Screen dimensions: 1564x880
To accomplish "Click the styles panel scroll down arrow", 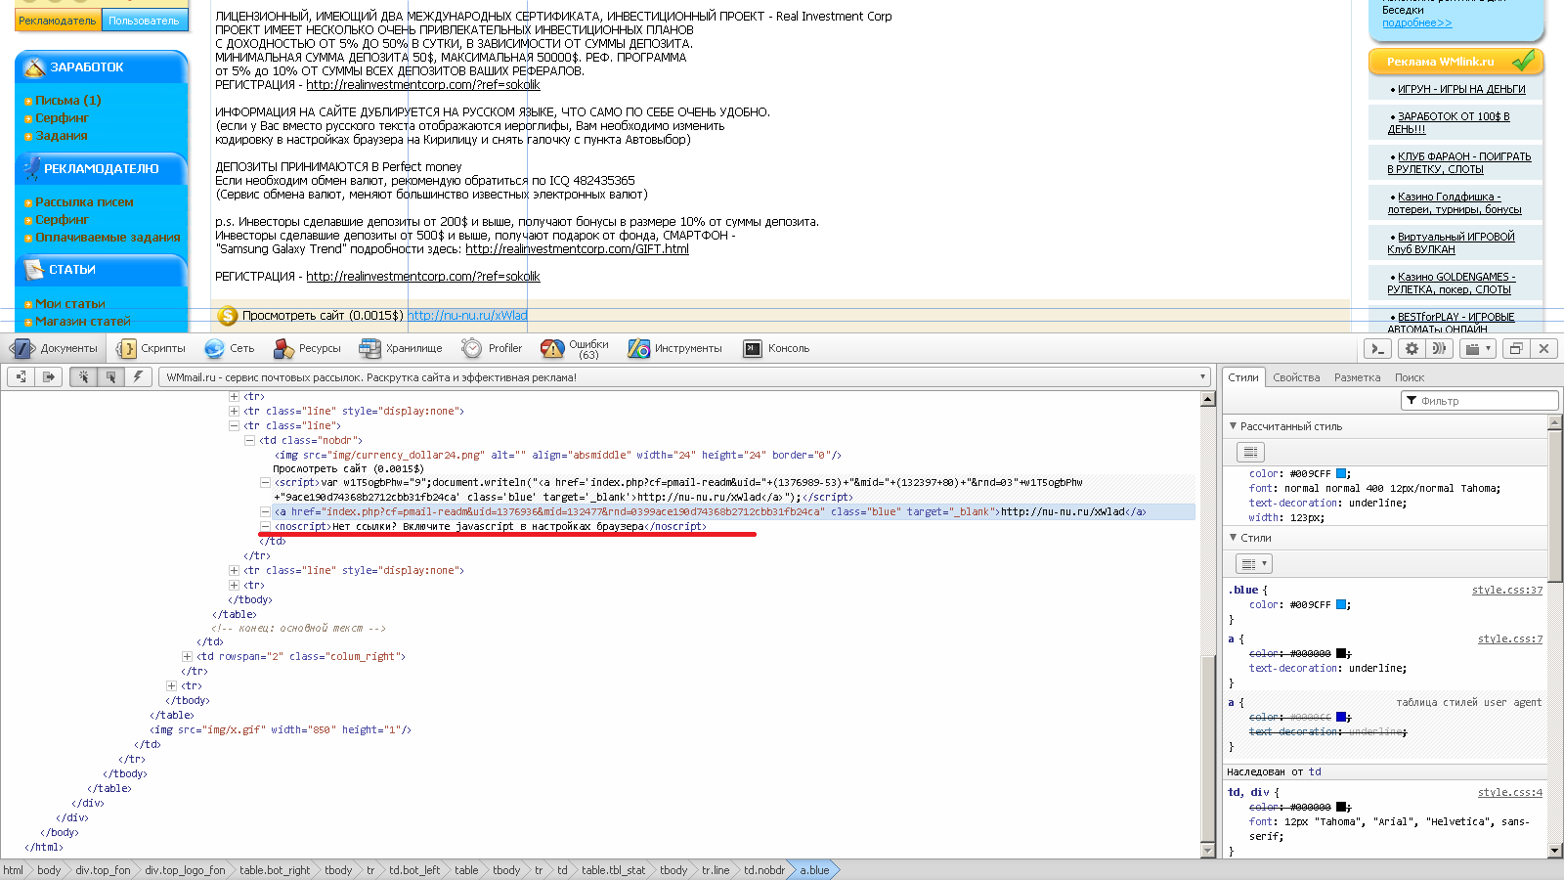I will 1555,851.
